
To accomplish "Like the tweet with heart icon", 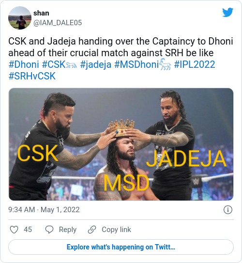I will [x=14, y=230].
